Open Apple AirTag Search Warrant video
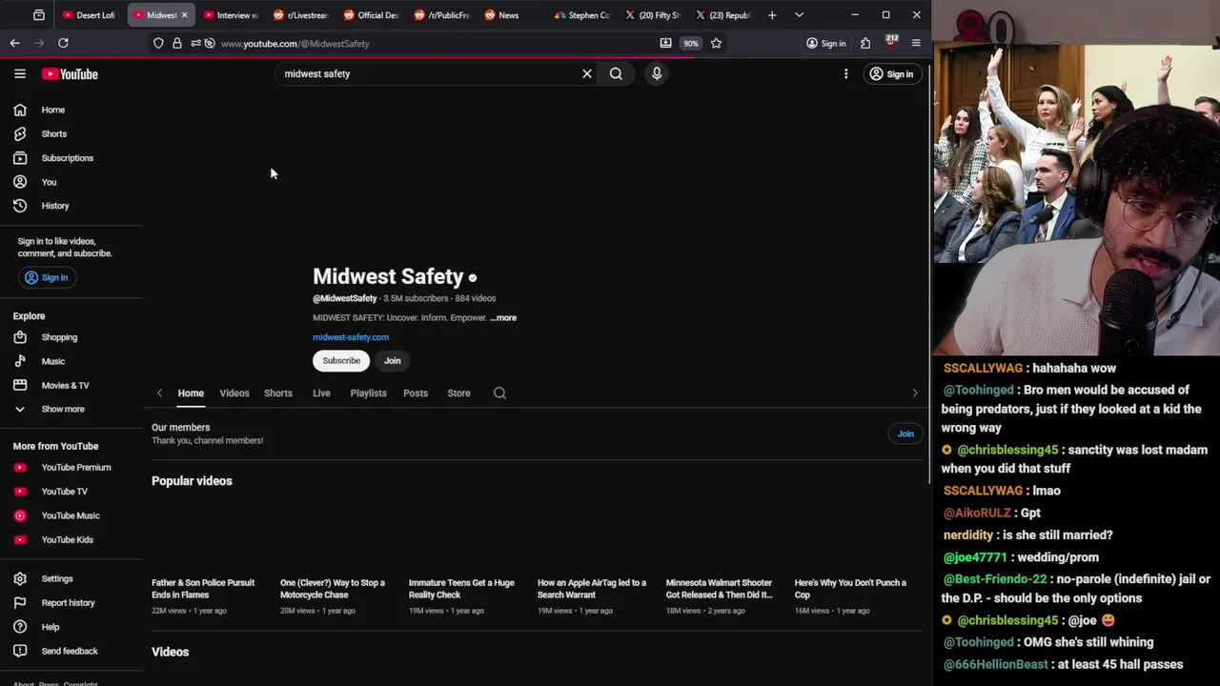1220x686 pixels. point(592,589)
